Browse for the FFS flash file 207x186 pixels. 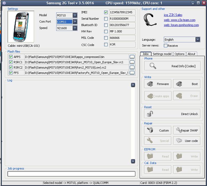coord(132,73)
